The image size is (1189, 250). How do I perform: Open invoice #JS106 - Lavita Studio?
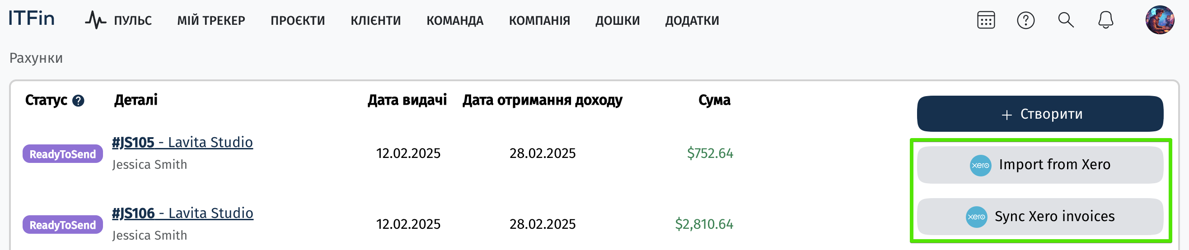coord(183,213)
